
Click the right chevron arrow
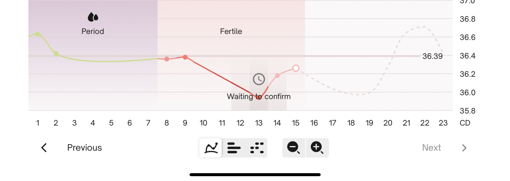[x=464, y=148]
